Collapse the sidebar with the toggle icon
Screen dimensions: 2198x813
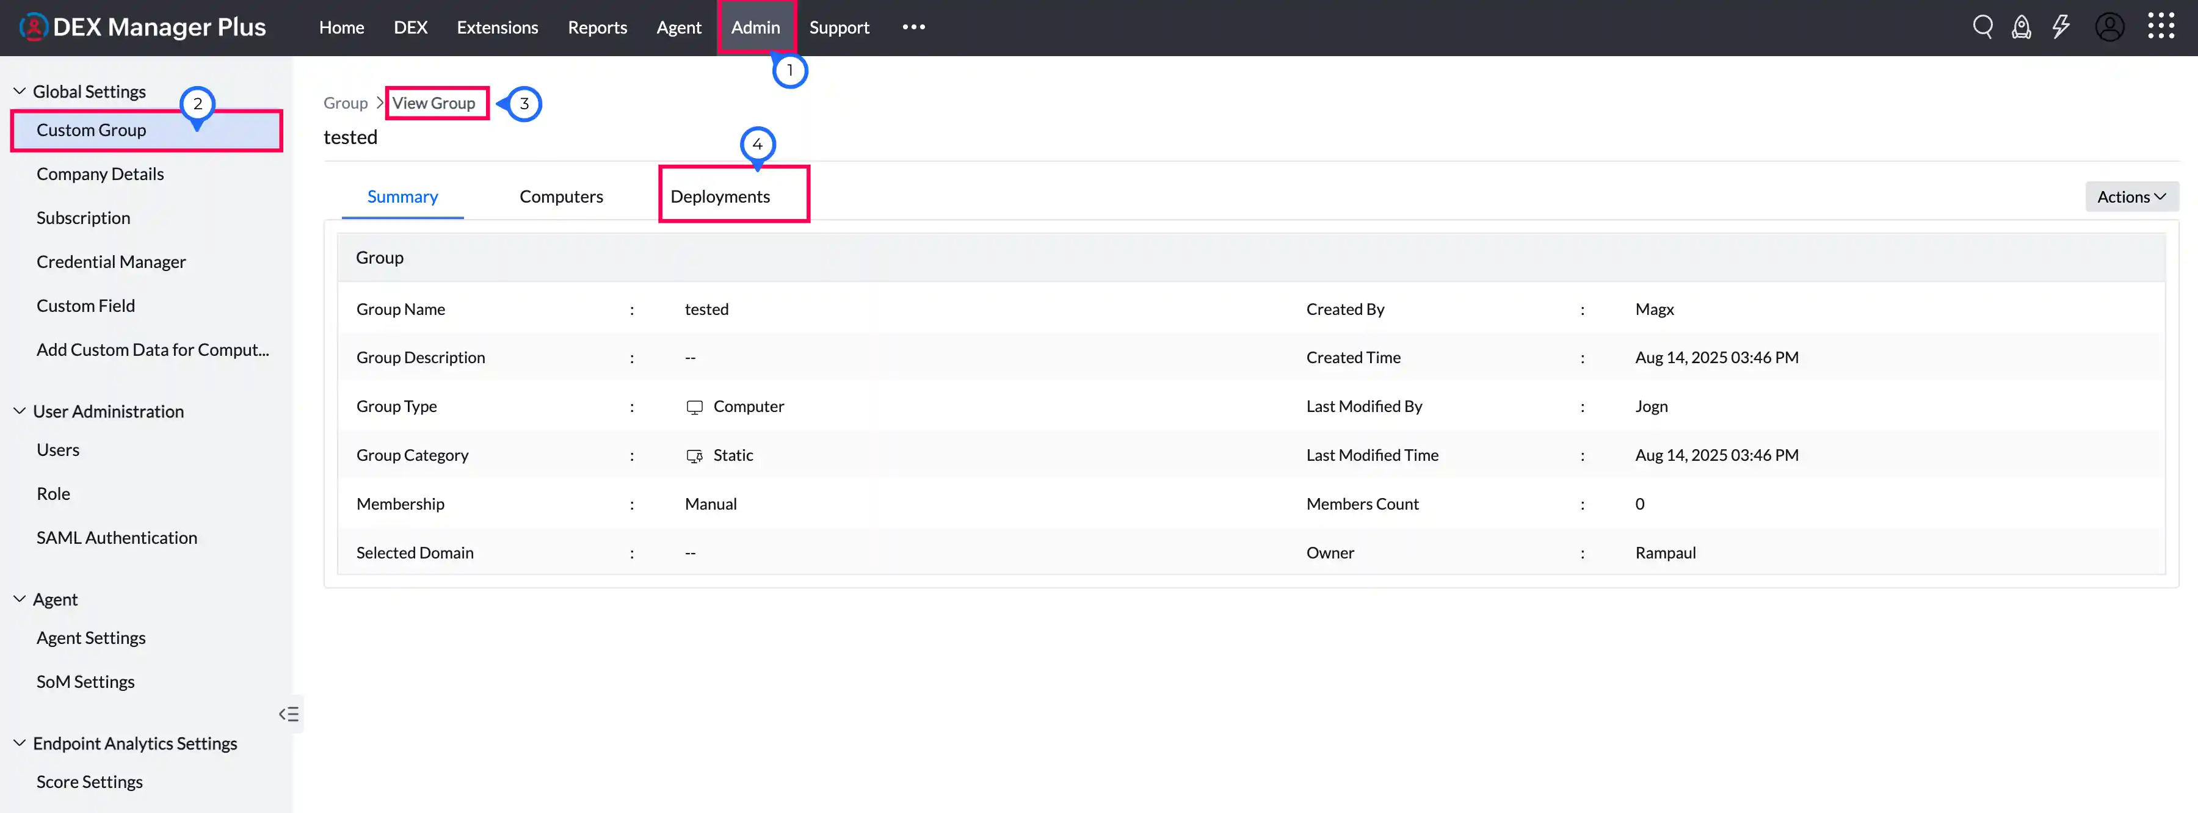pos(288,714)
